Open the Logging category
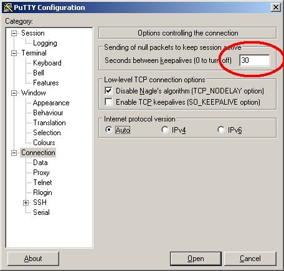The width and height of the screenshot is (284, 271). pyautogui.click(x=45, y=43)
